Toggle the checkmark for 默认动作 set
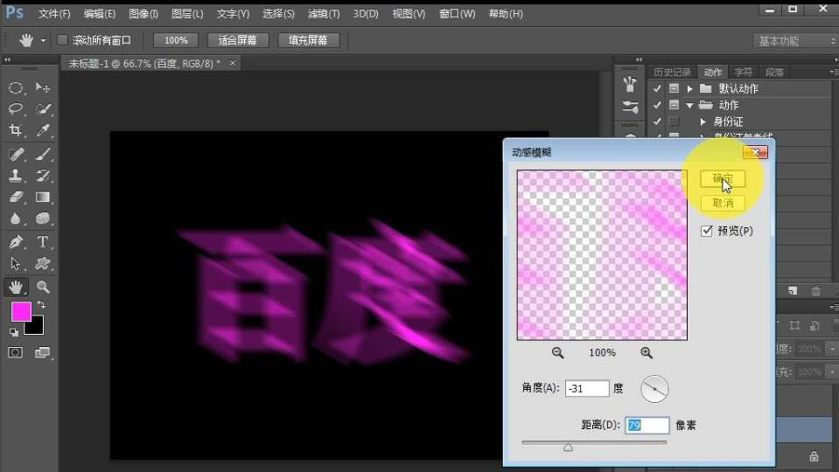The image size is (839, 472). [x=658, y=88]
